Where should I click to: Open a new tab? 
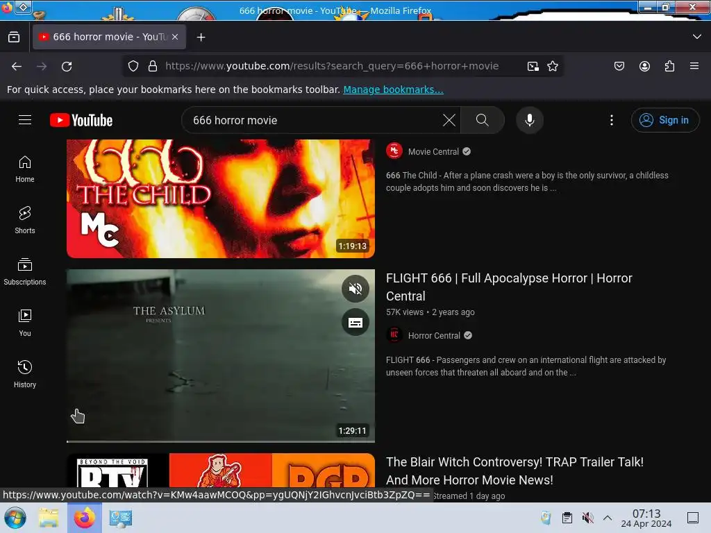201,37
